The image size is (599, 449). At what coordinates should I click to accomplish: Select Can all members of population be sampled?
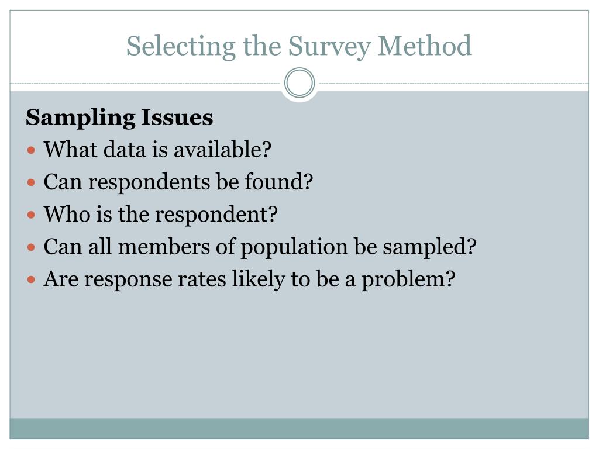click(260, 247)
